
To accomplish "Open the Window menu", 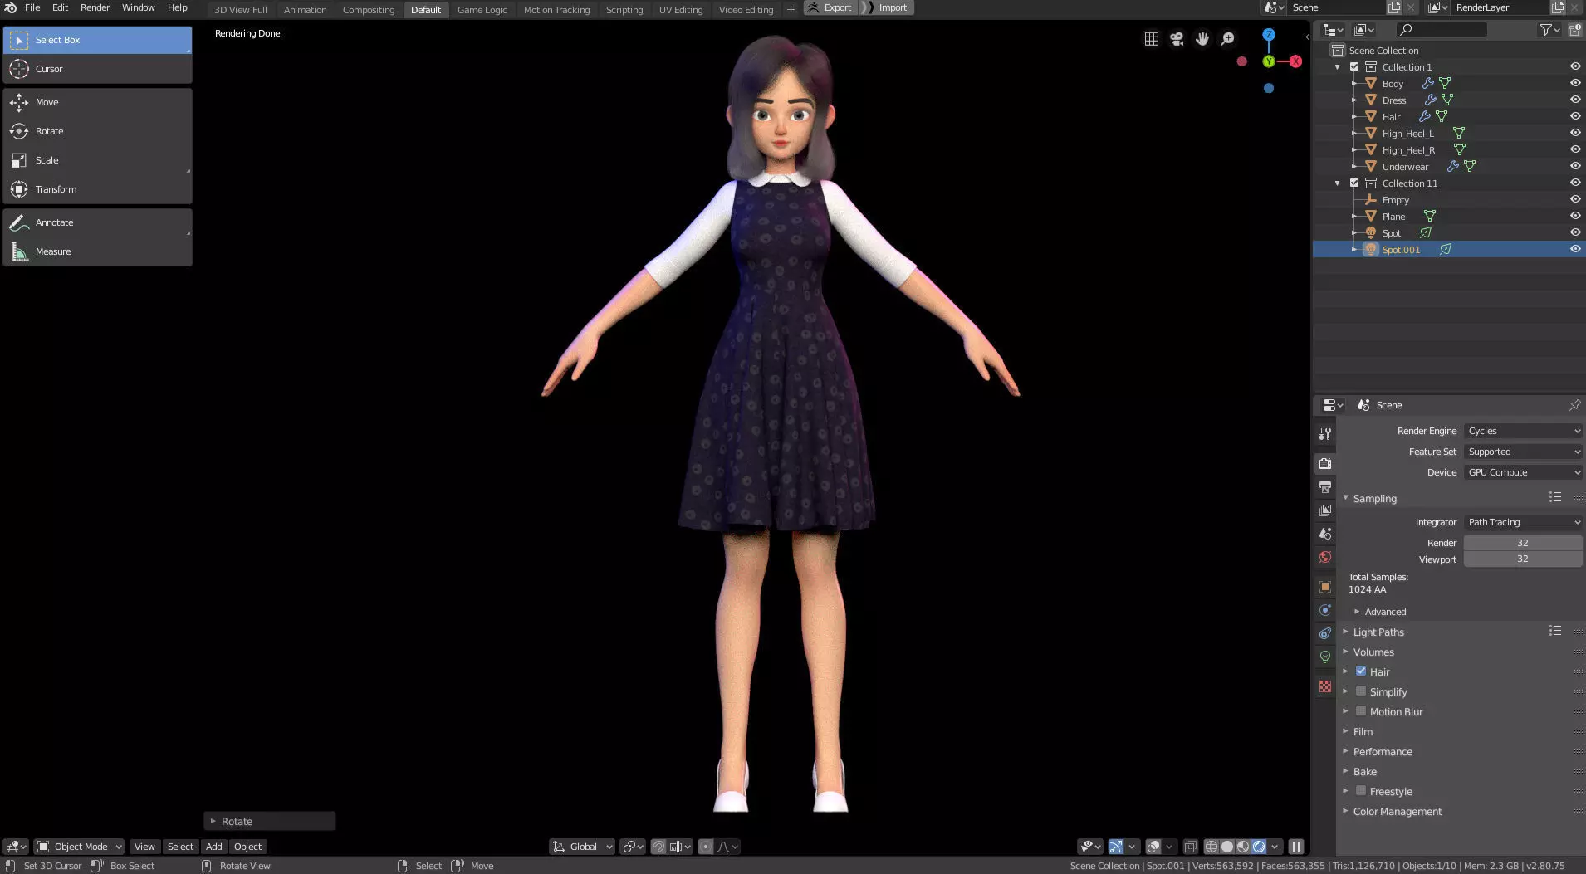I will 138,7.
